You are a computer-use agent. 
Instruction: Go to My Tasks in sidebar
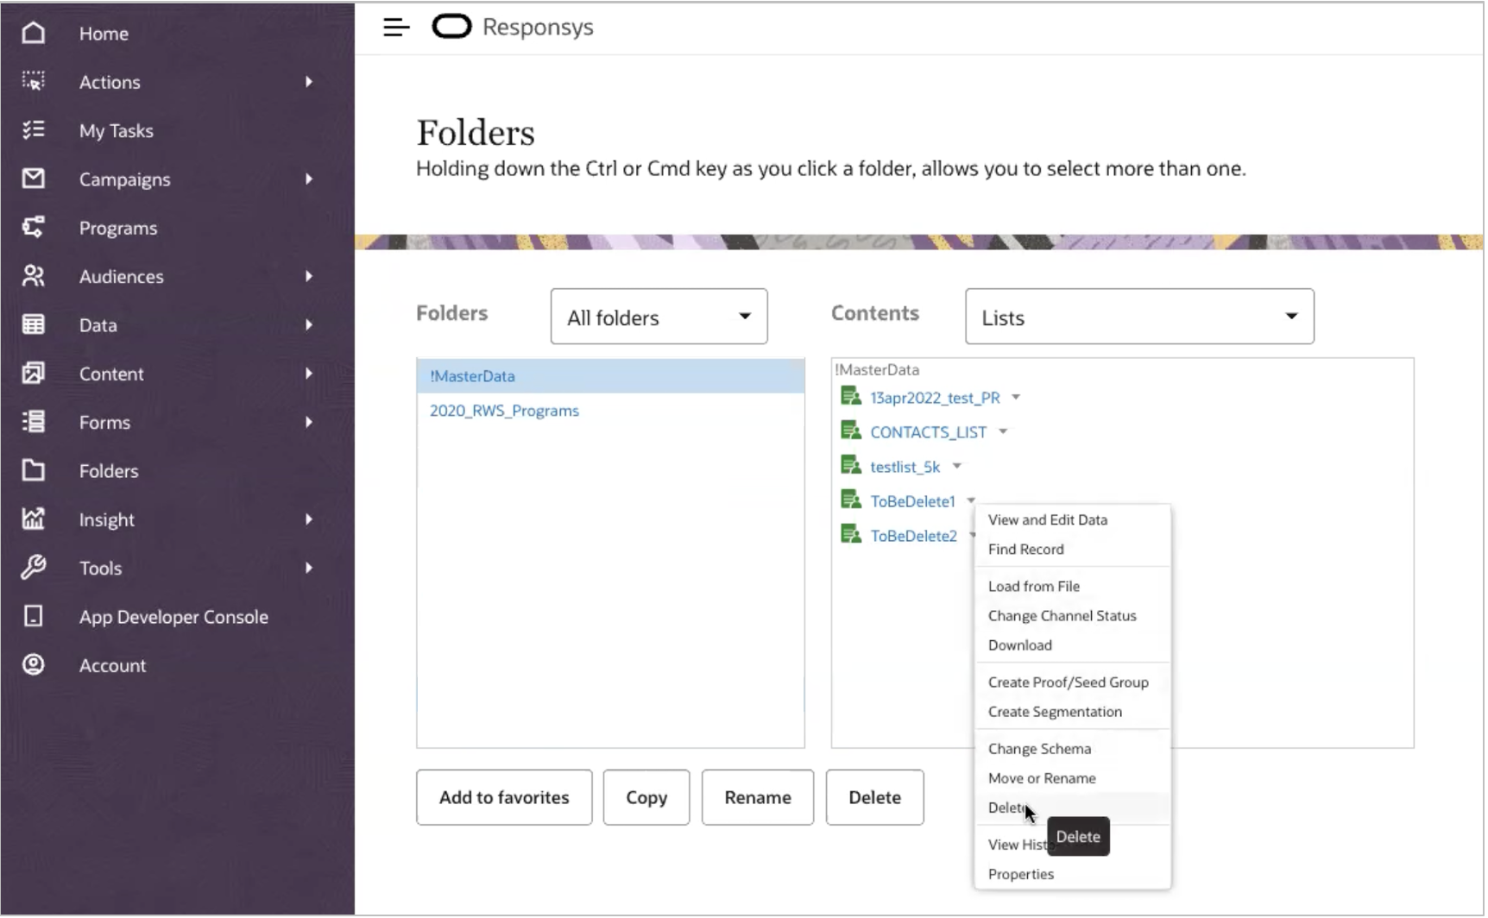[117, 130]
